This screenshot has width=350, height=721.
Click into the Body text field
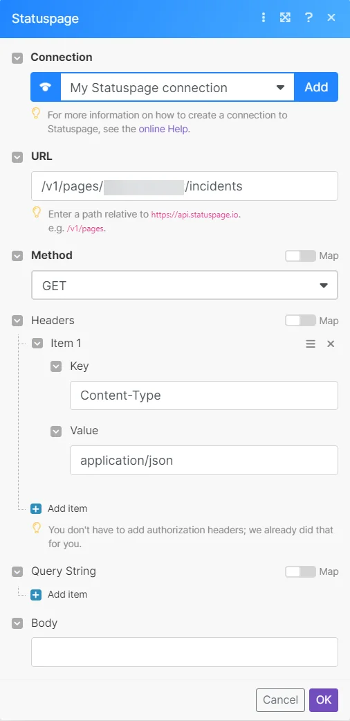(185, 652)
